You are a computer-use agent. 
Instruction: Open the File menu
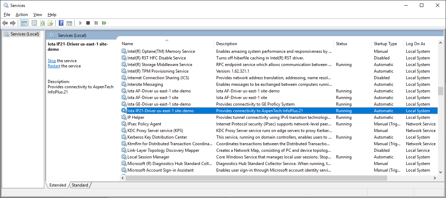7,15
